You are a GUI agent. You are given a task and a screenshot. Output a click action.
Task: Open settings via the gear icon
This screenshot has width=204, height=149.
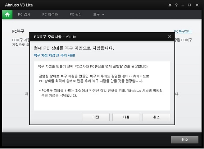pos(170,5)
